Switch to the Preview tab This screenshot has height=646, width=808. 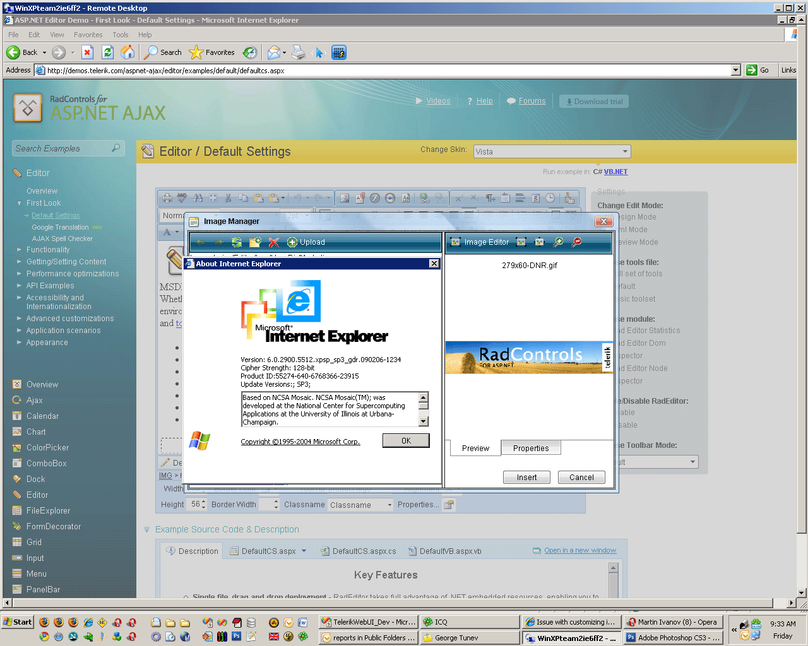pos(475,448)
